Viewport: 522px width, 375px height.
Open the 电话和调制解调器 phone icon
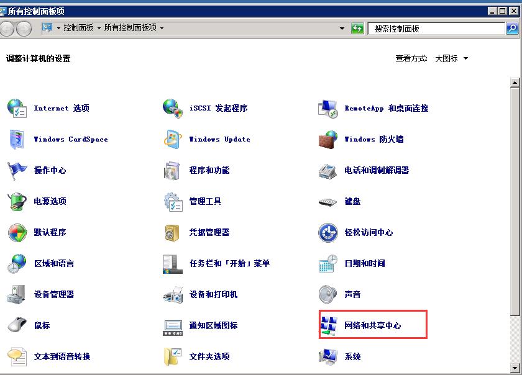point(327,171)
